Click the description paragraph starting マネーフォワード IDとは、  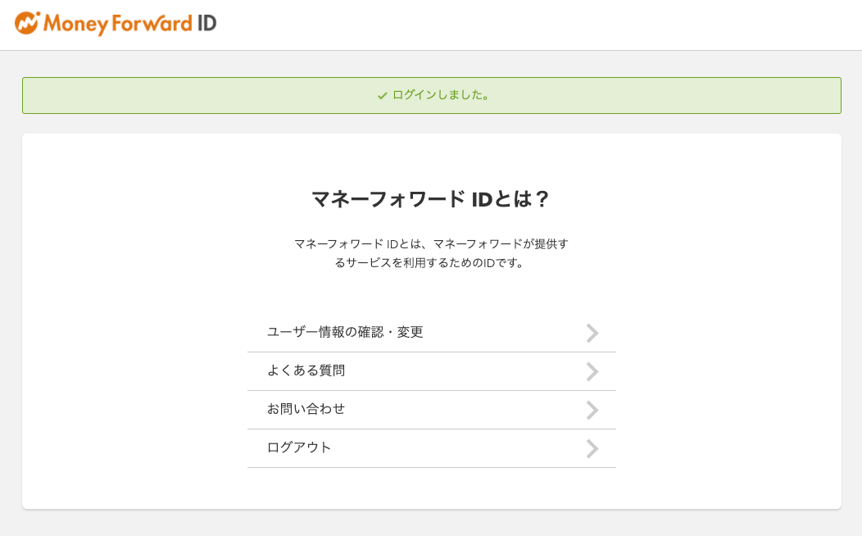click(431, 253)
